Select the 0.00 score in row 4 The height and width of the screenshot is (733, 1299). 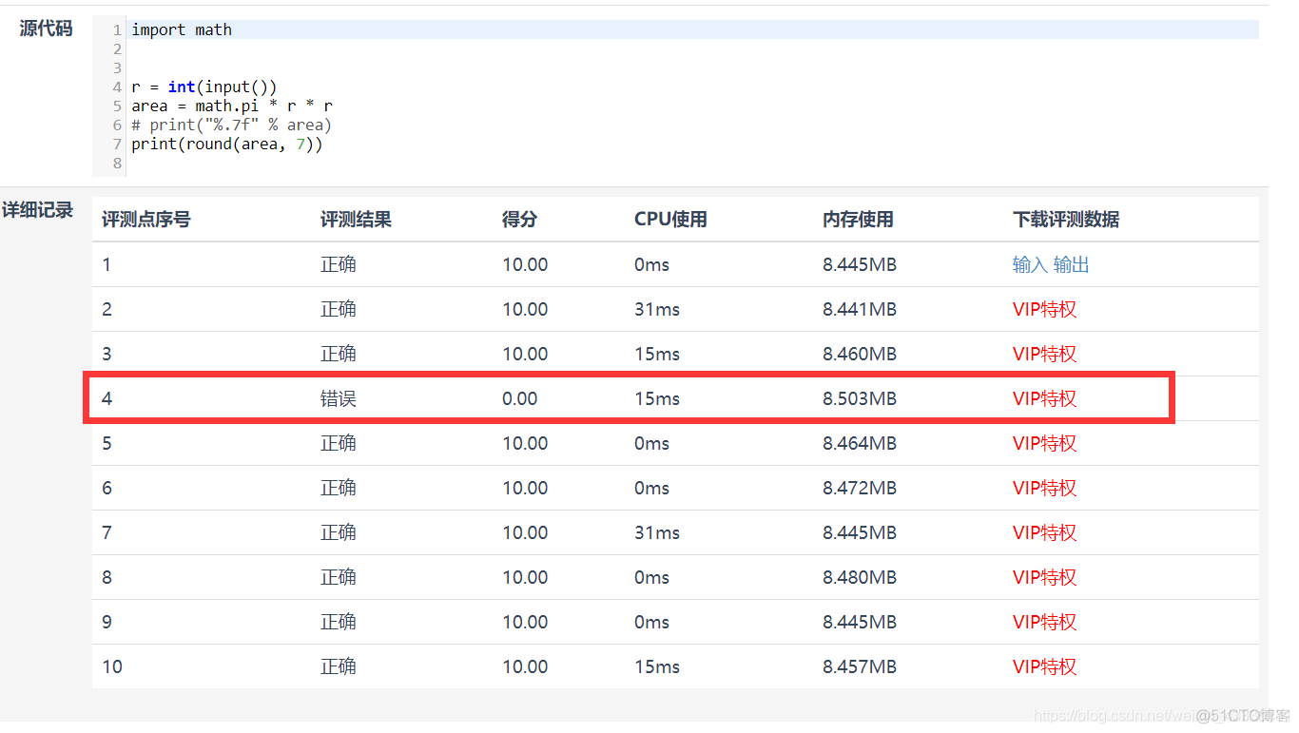point(519,398)
